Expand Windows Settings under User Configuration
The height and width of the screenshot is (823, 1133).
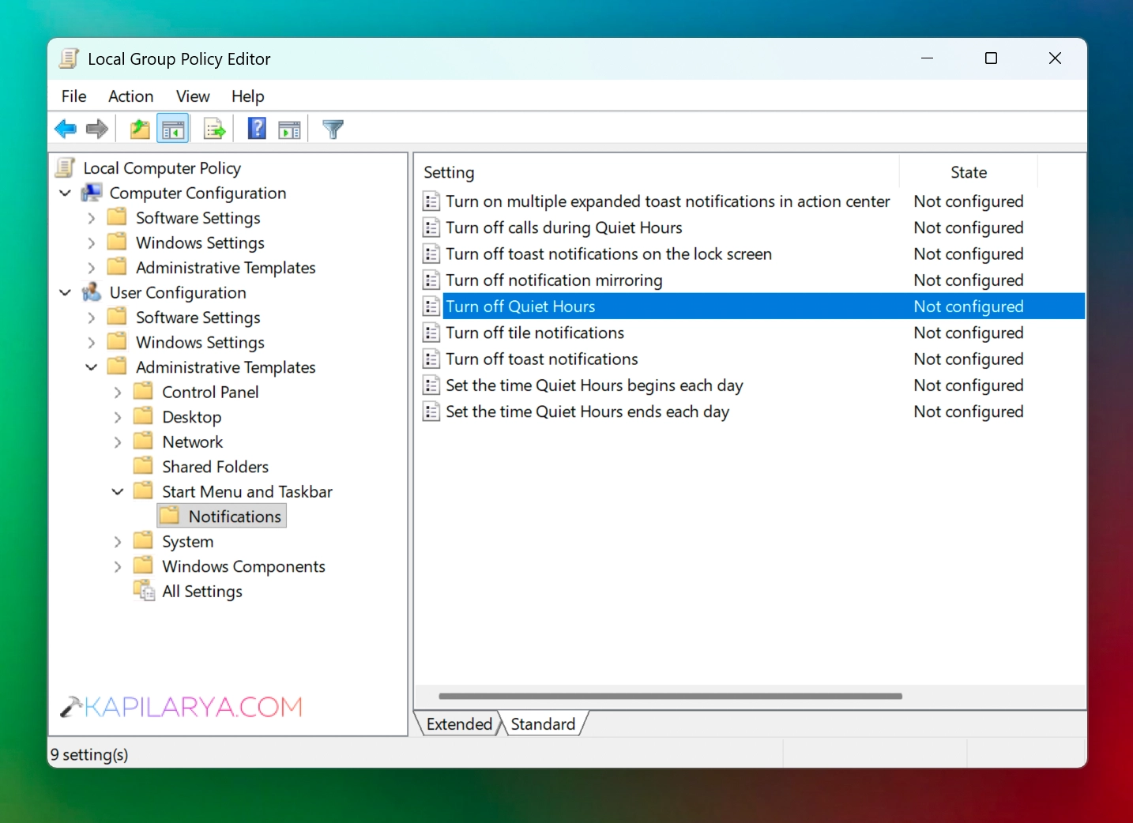click(92, 342)
